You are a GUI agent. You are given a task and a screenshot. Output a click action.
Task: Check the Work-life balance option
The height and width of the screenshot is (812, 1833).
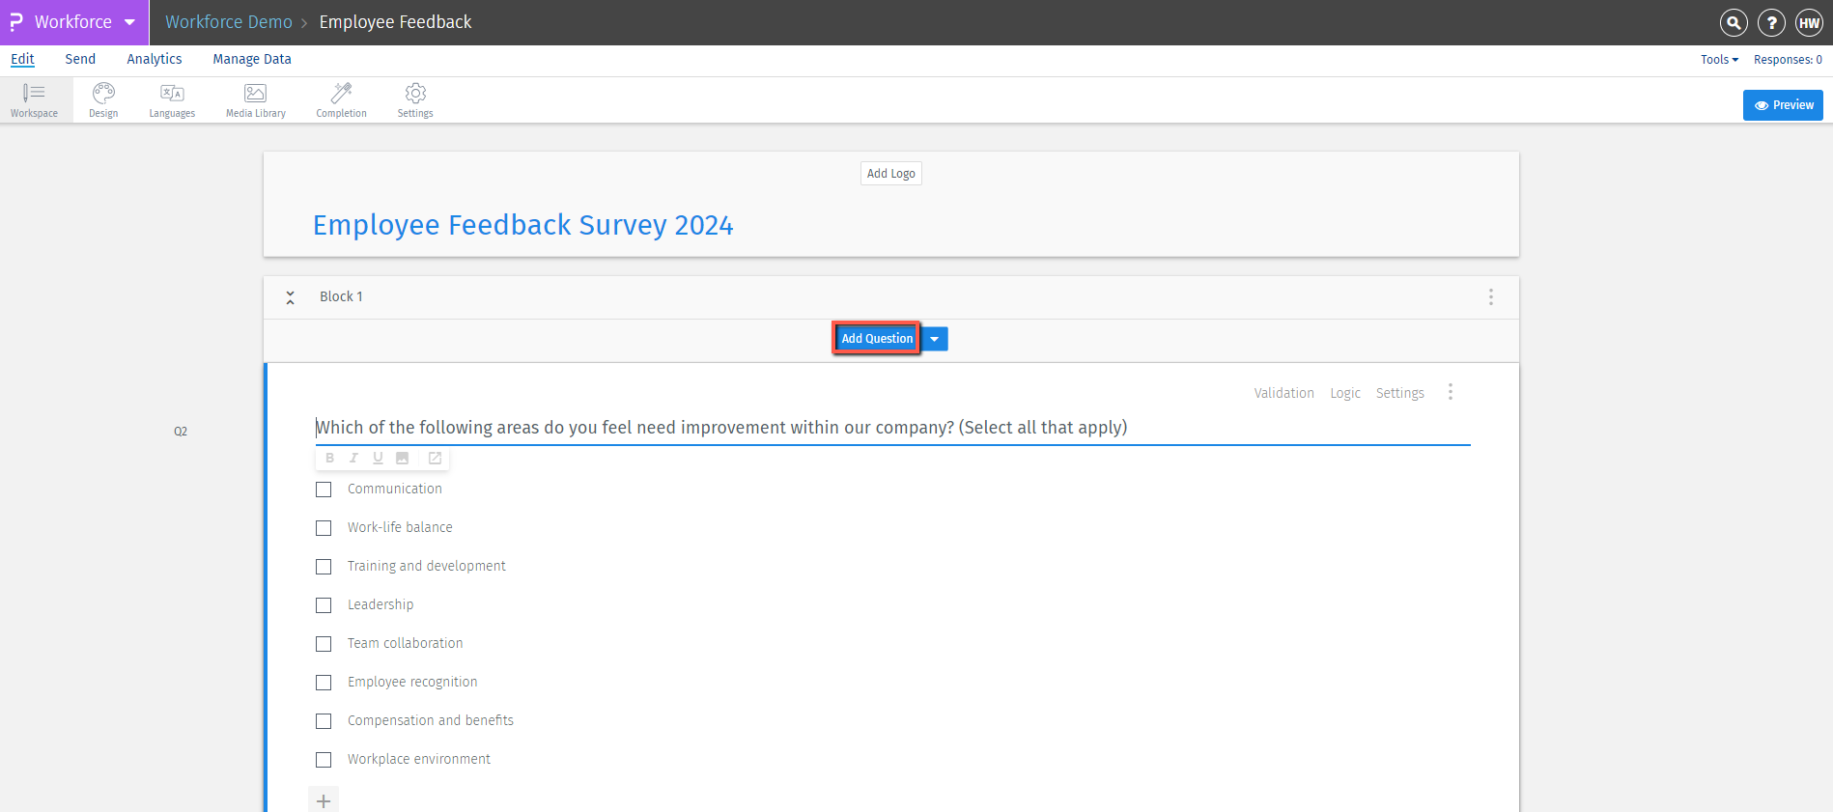coord(324,528)
